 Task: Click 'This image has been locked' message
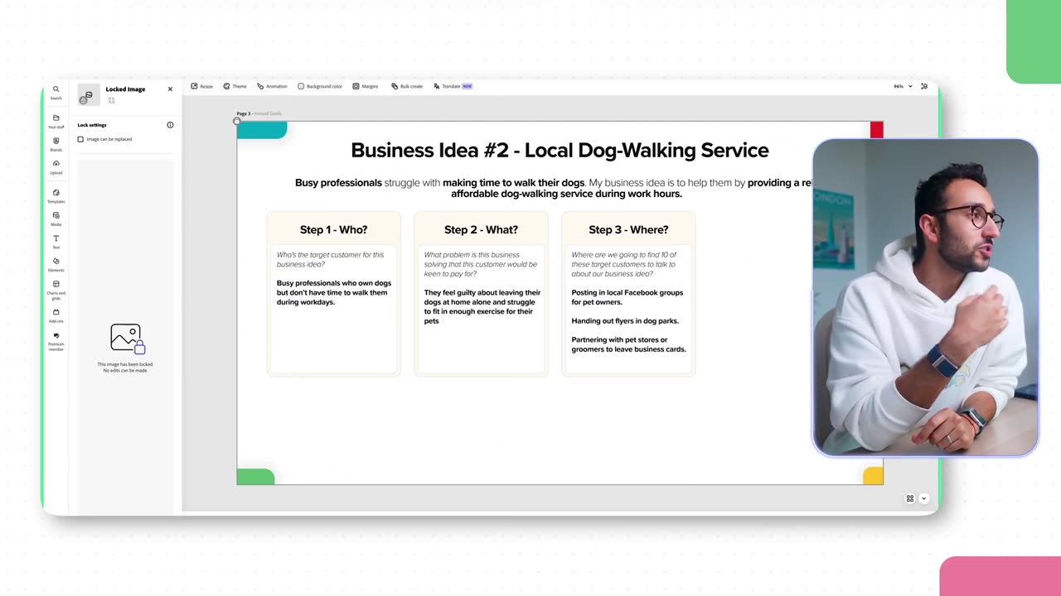point(125,368)
